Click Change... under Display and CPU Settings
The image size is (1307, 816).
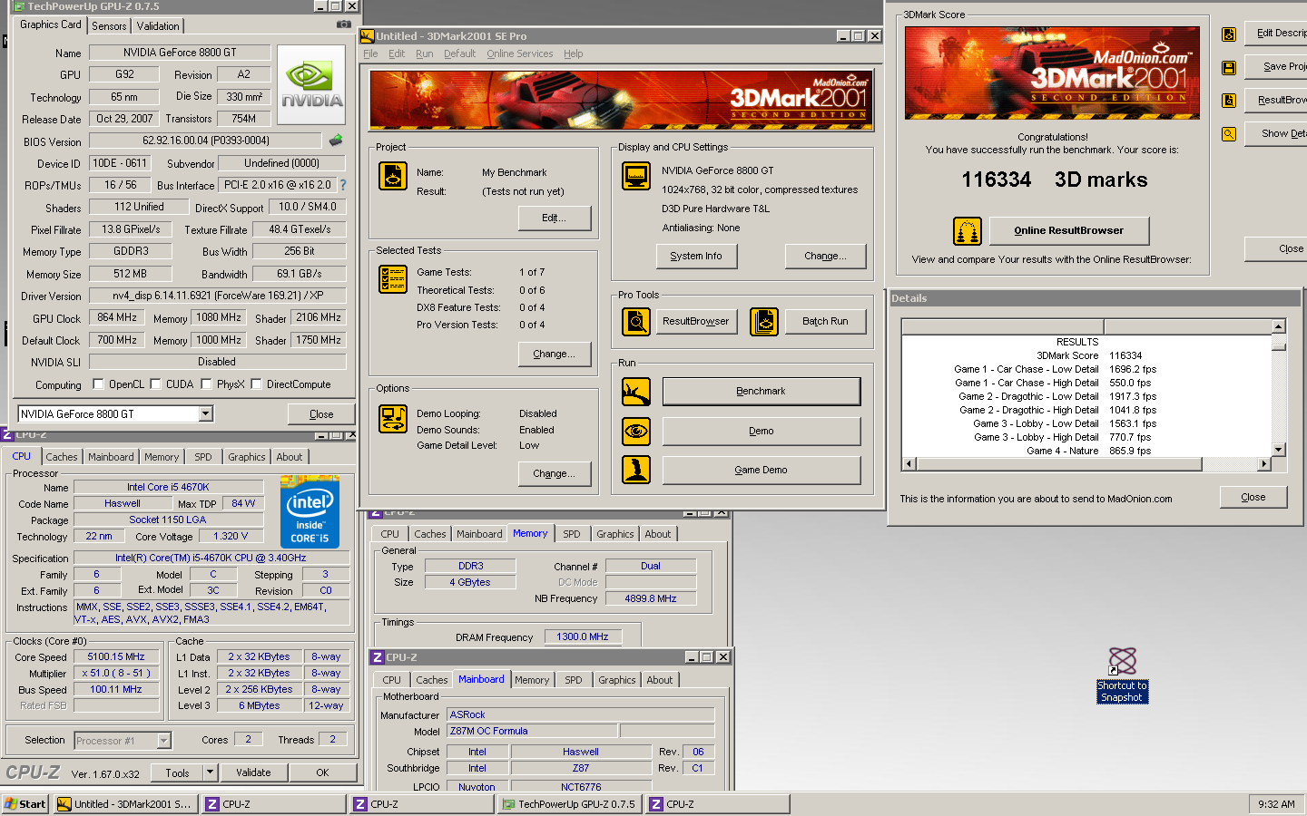[825, 256]
